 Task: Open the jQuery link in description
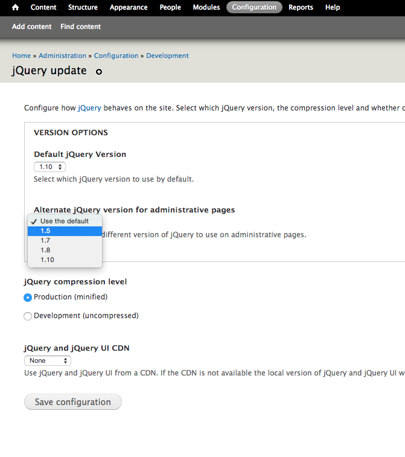pos(89,108)
